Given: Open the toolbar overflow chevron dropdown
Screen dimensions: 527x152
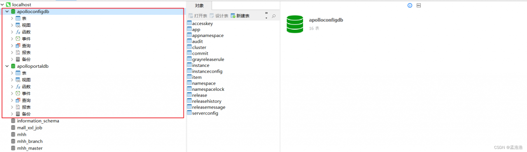Looking at the screenshot, I should [266, 16].
